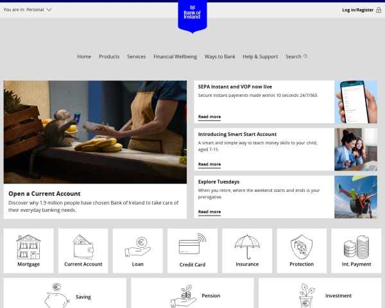Click Log in/Register link
The height and width of the screenshot is (308, 385).
(357, 10)
